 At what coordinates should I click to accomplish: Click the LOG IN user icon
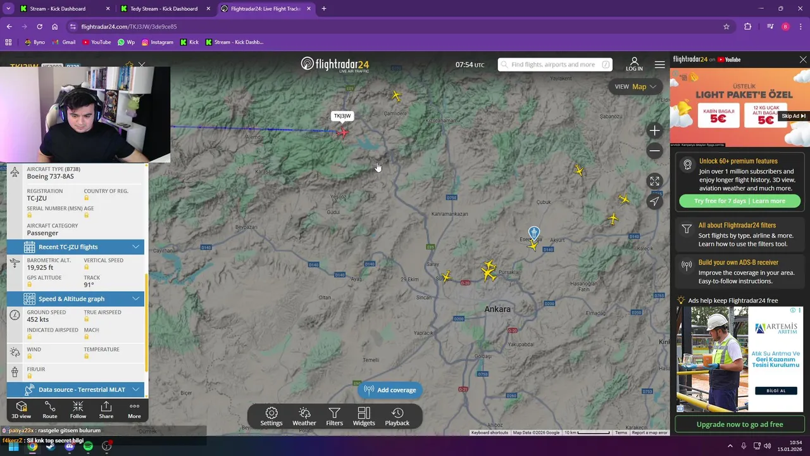coord(634,64)
